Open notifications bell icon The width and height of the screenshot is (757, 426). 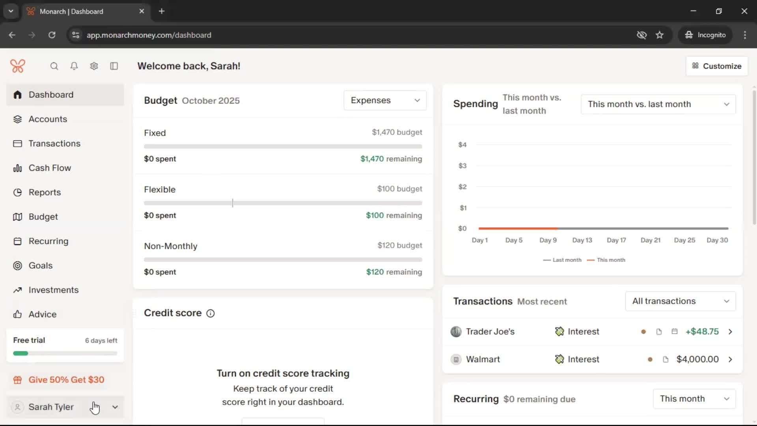point(74,66)
